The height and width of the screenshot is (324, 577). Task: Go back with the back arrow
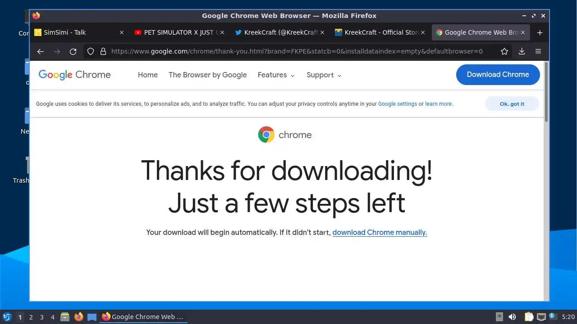point(41,51)
